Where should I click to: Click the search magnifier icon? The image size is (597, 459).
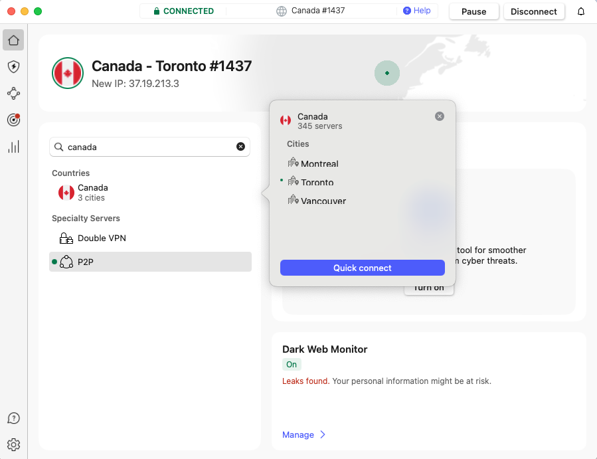pyautogui.click(x=58, y=147)
